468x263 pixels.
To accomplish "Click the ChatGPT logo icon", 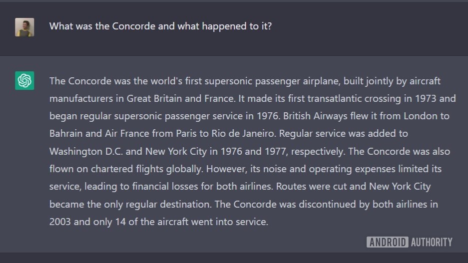I will coord(24,80).
